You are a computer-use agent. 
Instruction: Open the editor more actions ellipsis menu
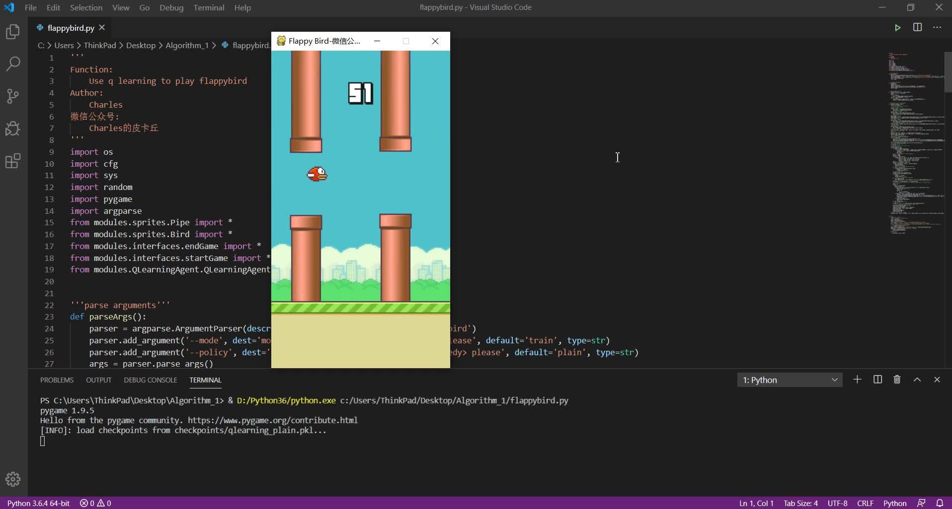pos(937,28)
